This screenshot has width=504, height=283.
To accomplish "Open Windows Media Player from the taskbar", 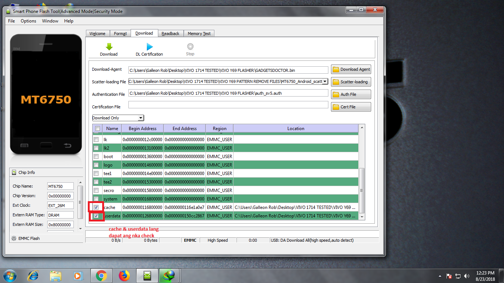I will (x=78, y=276).
